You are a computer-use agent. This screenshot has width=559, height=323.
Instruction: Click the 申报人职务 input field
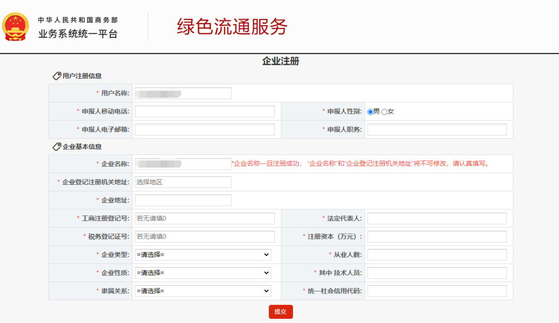(436, 129)
